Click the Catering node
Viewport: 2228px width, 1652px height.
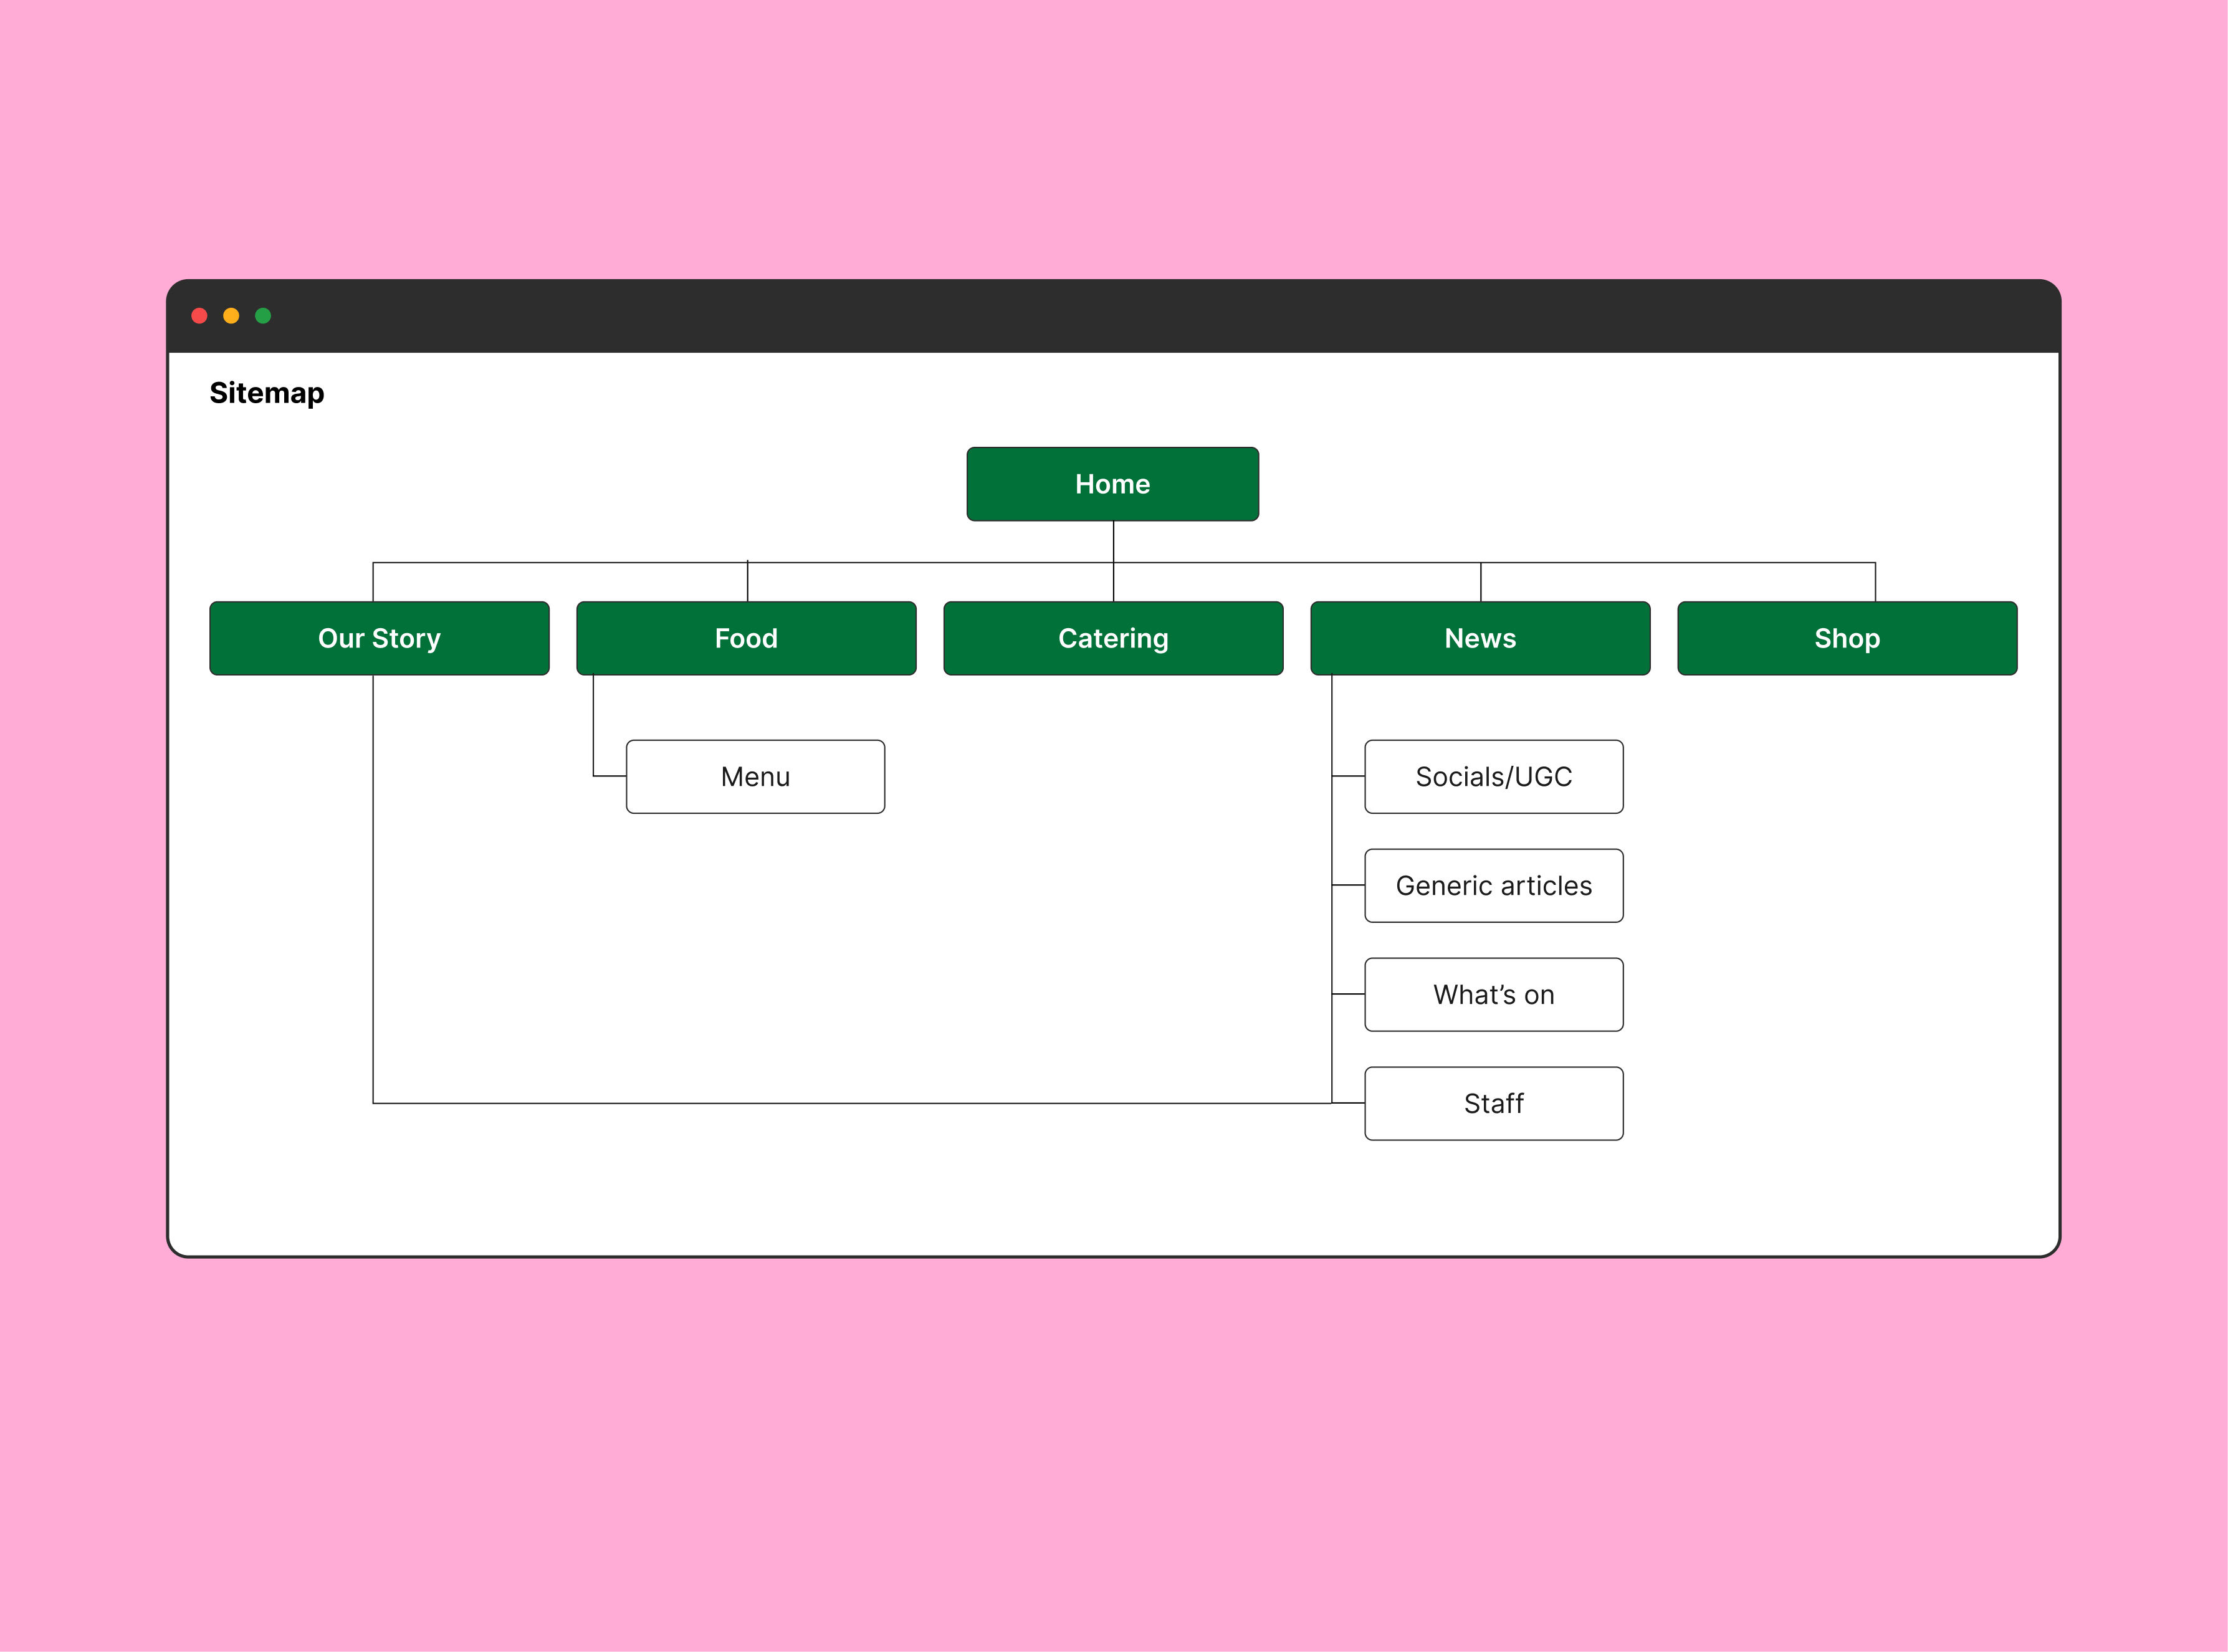[x=1113, y=638]
